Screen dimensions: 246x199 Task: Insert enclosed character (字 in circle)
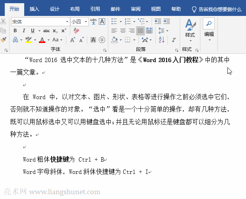click(x=102, y=40)
